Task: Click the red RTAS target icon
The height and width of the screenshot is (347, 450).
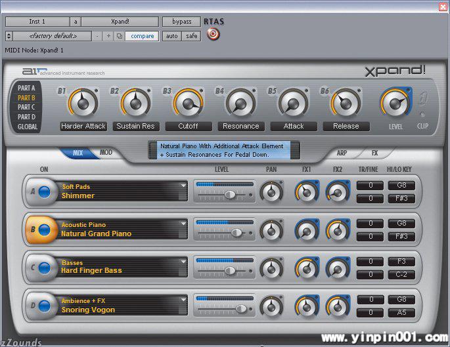Action: pyautogui.click(x=213, y=35)
